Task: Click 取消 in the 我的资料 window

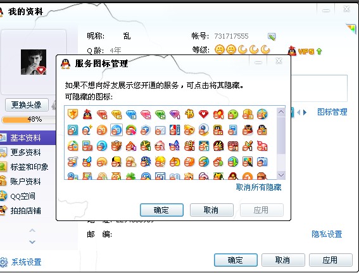Action: click(283, 260)
